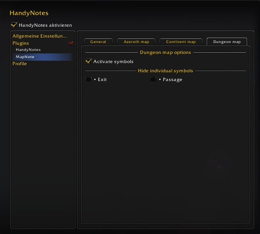Click the 'Dungeon map options' section heading
This screenshot has height=234, width=260.
click(x=165, y=53)
